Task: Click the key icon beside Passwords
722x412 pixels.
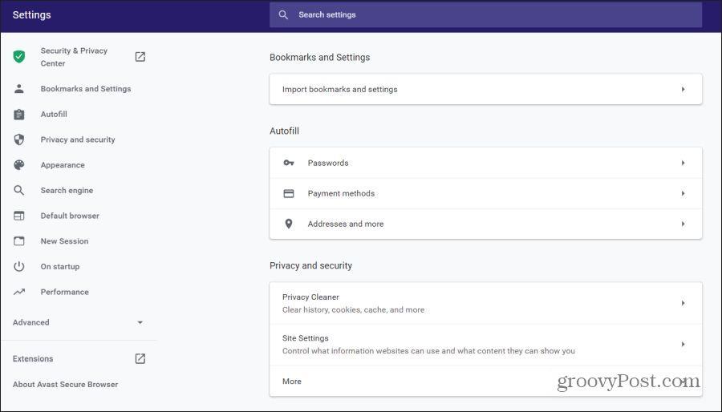Action: tap(289, 163)
